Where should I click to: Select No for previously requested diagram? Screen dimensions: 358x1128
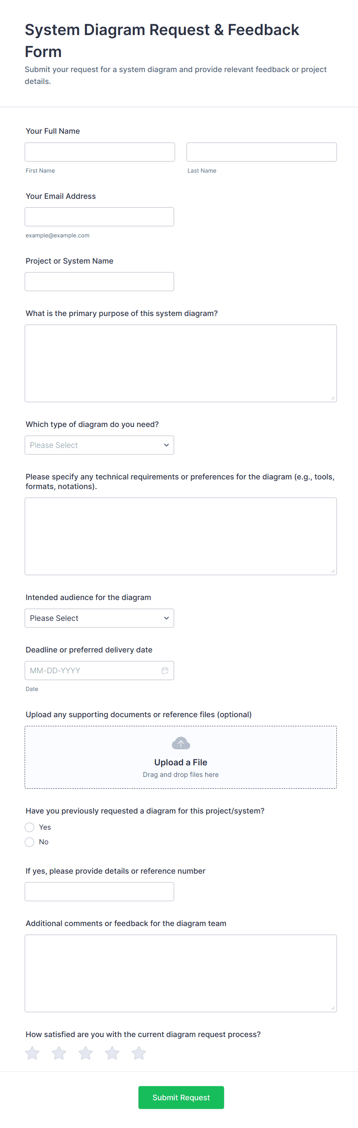pos(30,842)
